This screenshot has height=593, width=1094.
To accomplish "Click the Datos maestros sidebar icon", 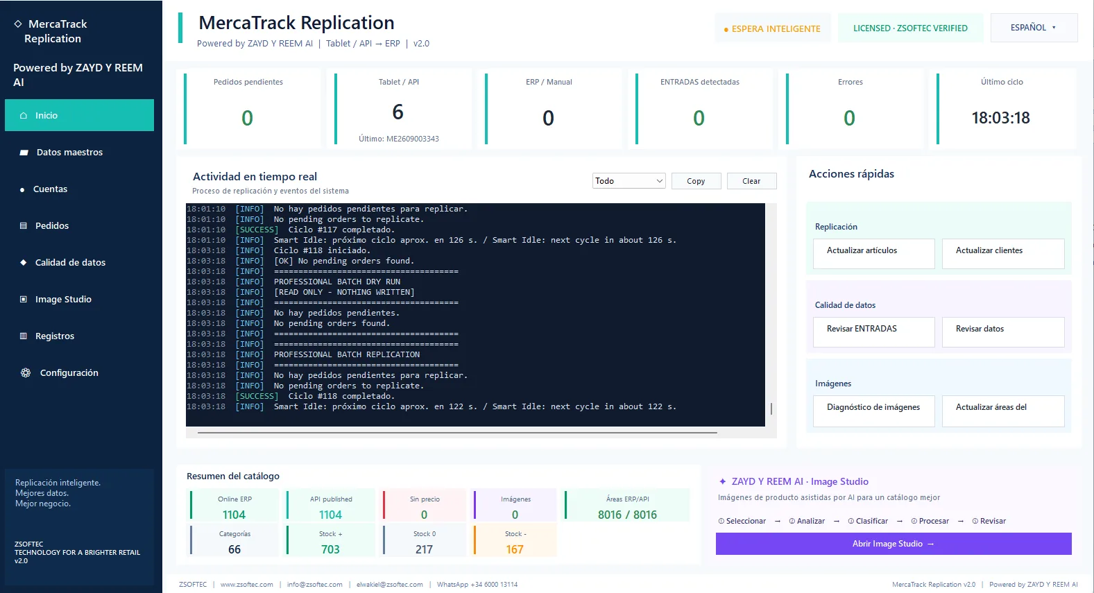I will click(24, 153).
